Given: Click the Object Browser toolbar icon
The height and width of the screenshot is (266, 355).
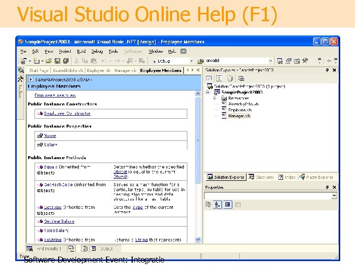Looking at the screenshot, I should click(297, 61).
